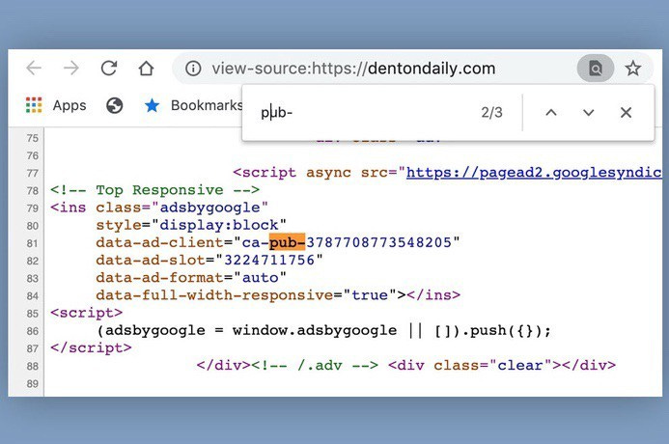Screen dimensions: 669x444
Task: Jump to the previous search match
Action: [551, 113]
